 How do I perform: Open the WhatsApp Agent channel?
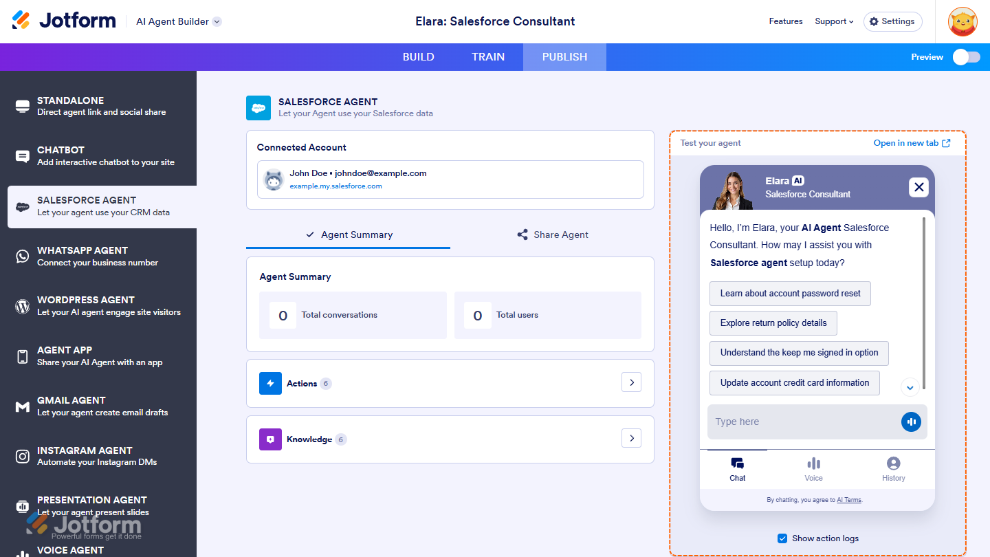(x=82, y=256)
